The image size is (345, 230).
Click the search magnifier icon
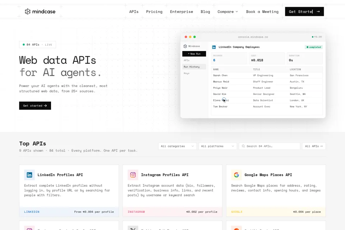coord(243,146)
